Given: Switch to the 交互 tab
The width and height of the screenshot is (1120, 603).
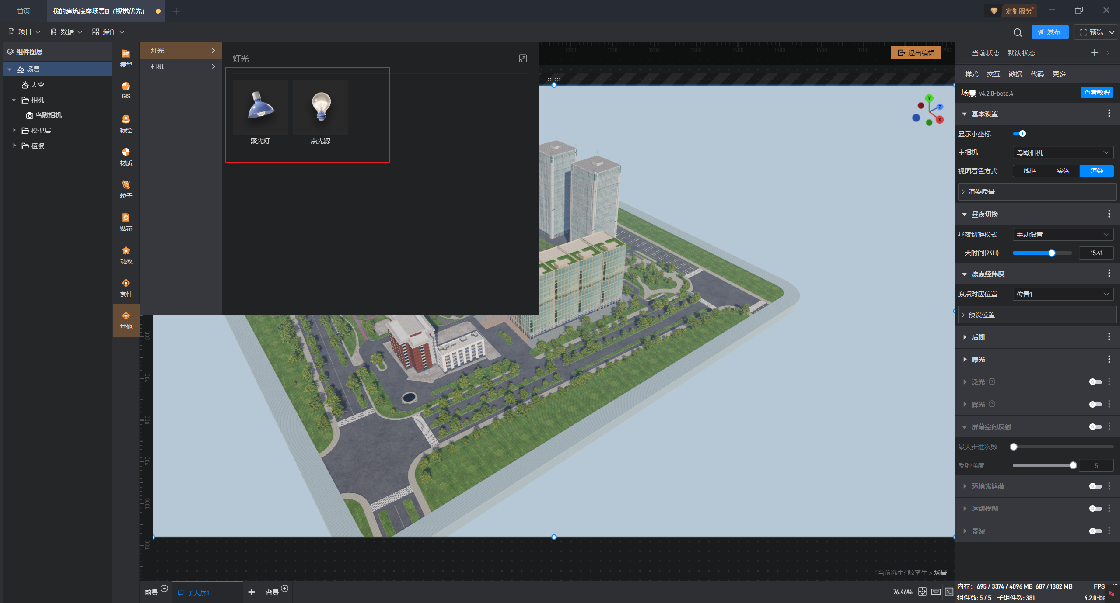Looking at the screenshot, I should point(993,74).
